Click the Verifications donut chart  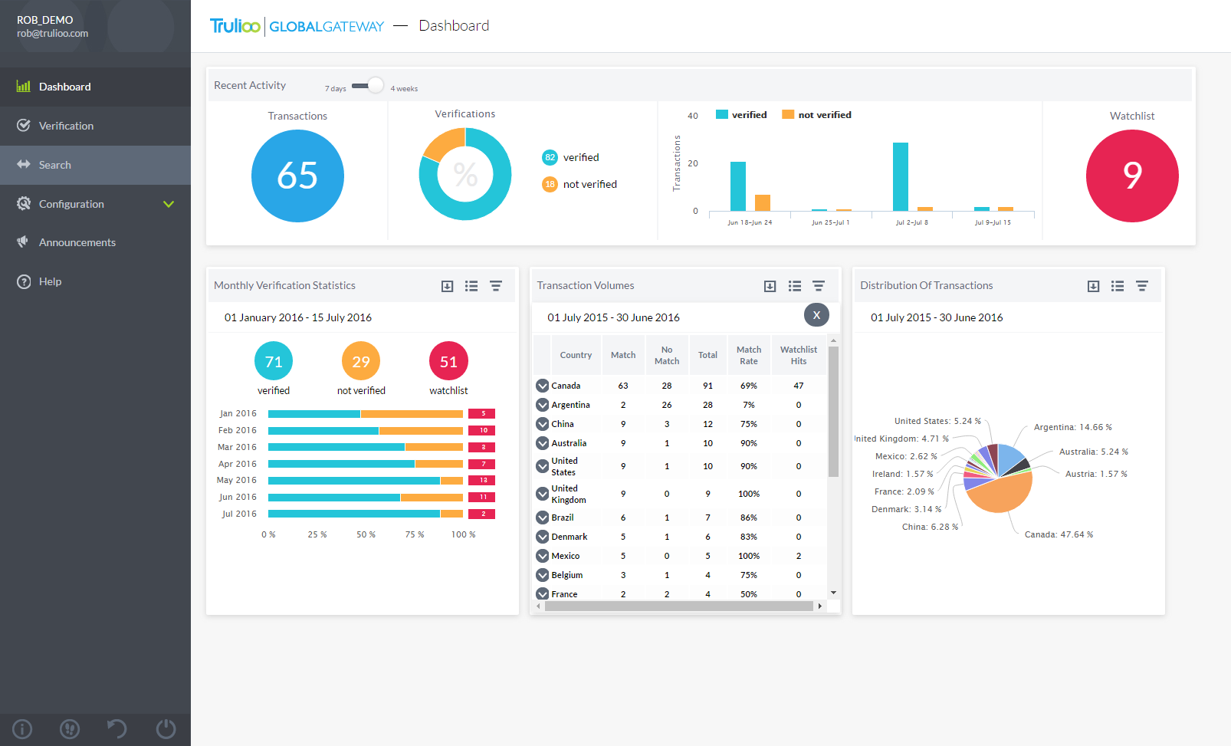click(465, 174)
